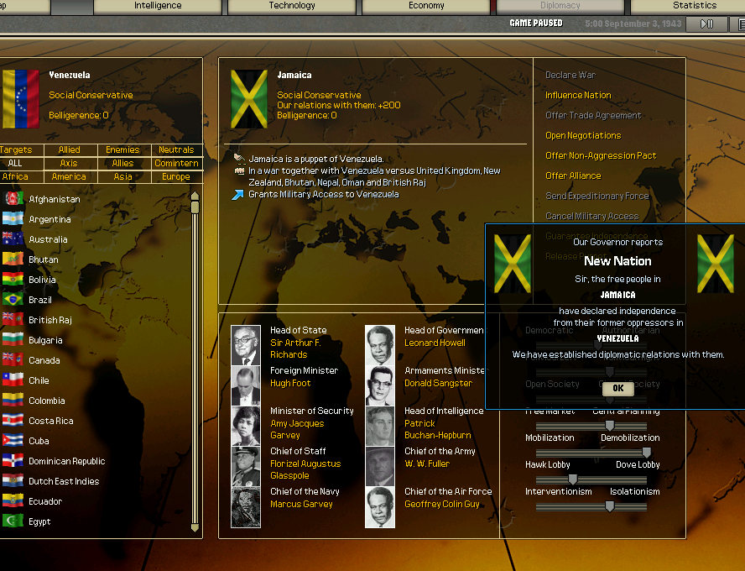
Task: Click the large Jamaica flag beside the country name
Action: coord(249,99)
